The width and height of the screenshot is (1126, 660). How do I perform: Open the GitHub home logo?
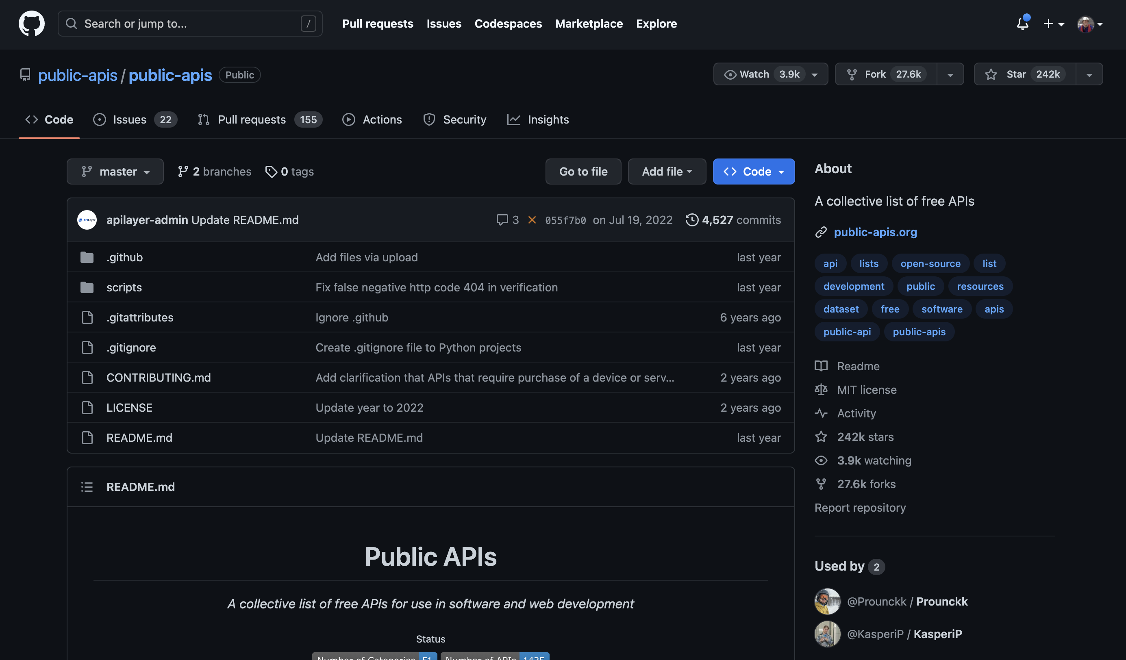[31, 23]
